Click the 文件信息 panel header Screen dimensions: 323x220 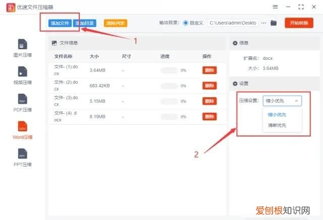pos(137,43)
